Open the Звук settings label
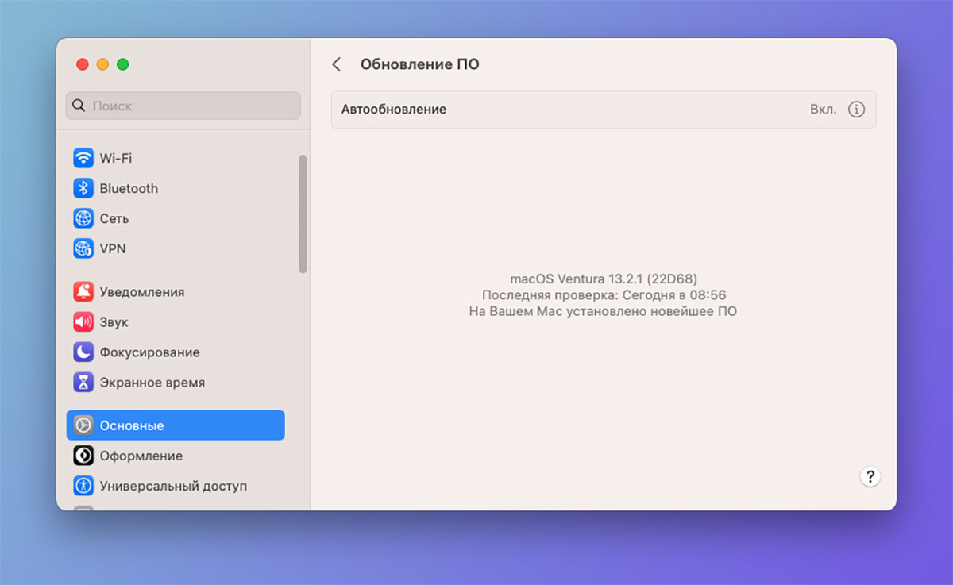This screenshot has height=585, width=953. (x=114, y=322)
